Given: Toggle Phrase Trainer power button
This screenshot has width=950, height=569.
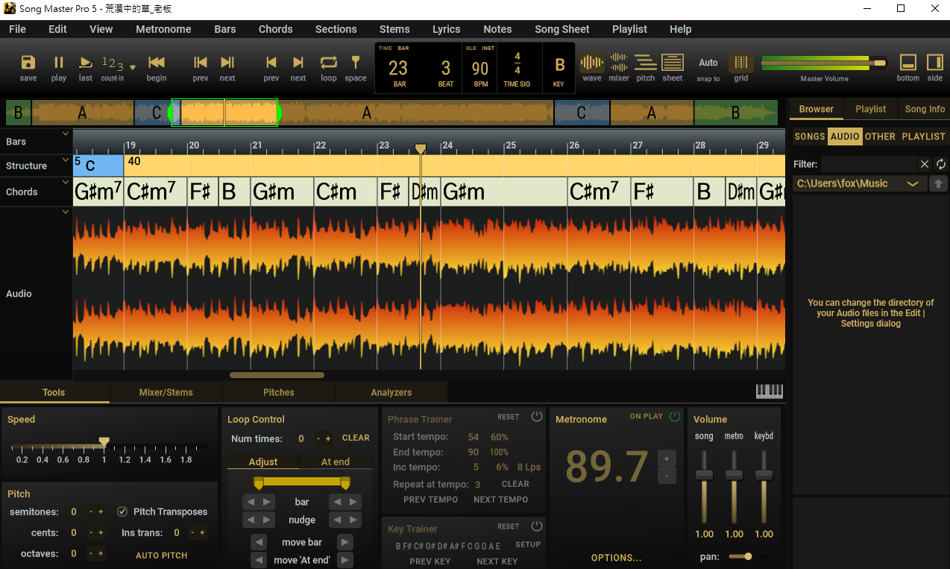Looking at the screenshot, I should (536, 417).
